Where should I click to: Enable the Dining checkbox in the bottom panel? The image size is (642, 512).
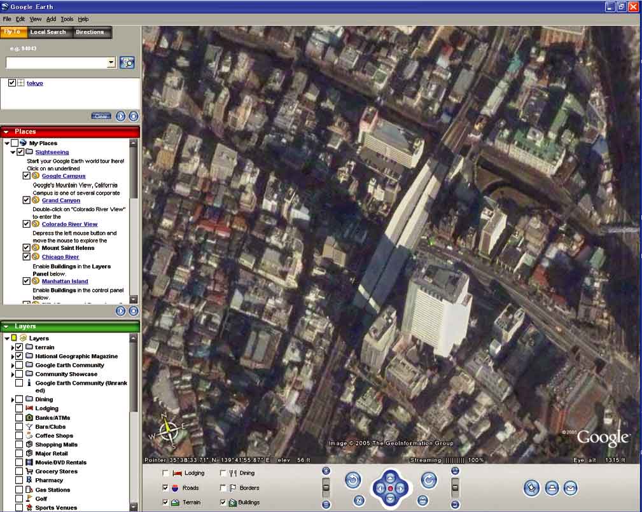click(223, 473)
